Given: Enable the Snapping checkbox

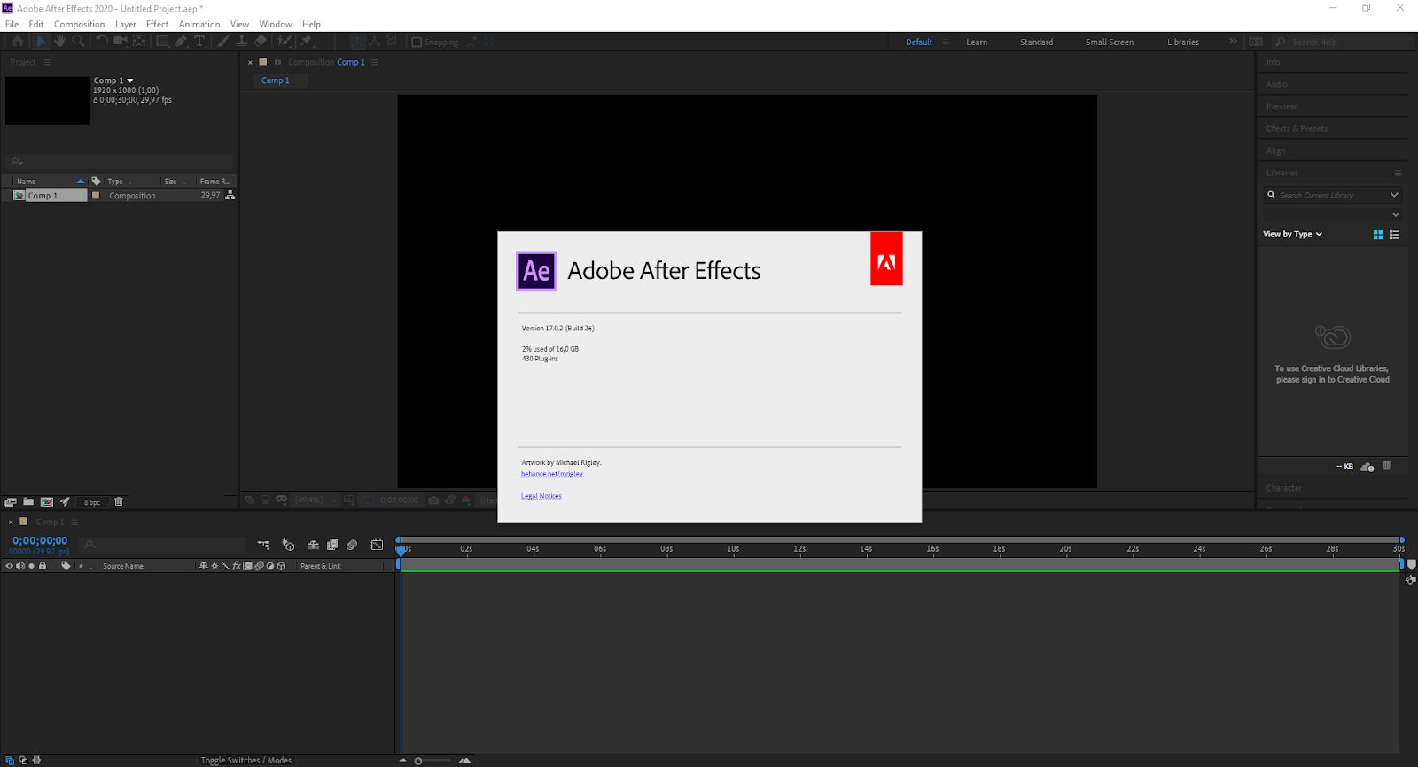Looking at the screenshot, I should (417, 42).
